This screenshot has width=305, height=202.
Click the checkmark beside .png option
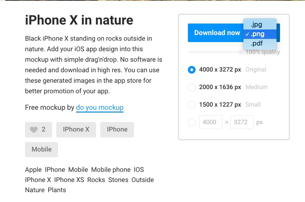[x=247, y=34]
